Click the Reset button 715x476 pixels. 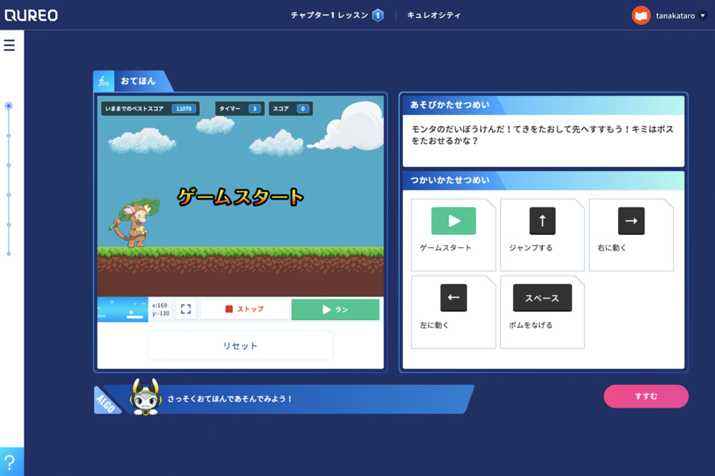(240, 346)
